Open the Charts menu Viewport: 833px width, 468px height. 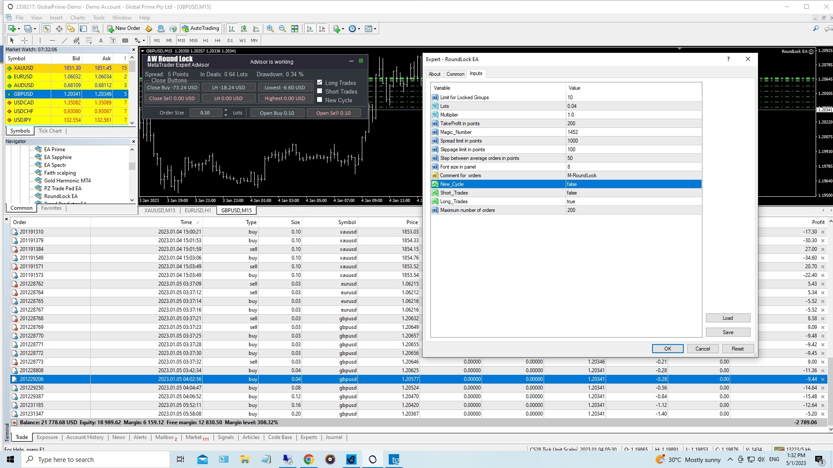click(77, 18)
